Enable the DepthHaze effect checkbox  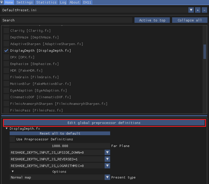6,37
